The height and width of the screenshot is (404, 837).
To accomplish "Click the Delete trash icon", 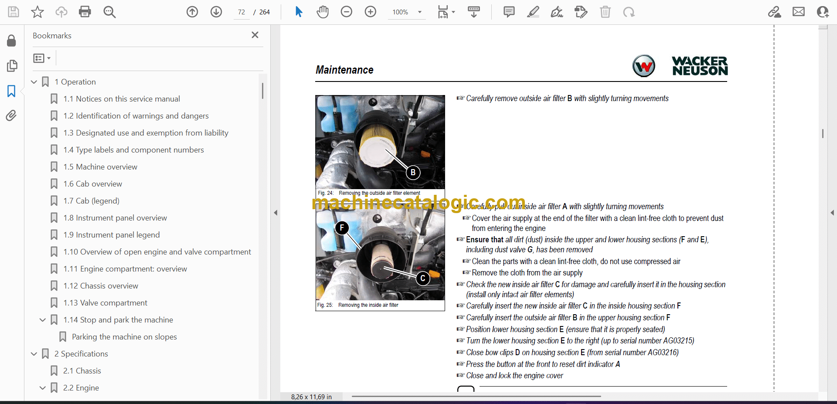I will (605, 12).
